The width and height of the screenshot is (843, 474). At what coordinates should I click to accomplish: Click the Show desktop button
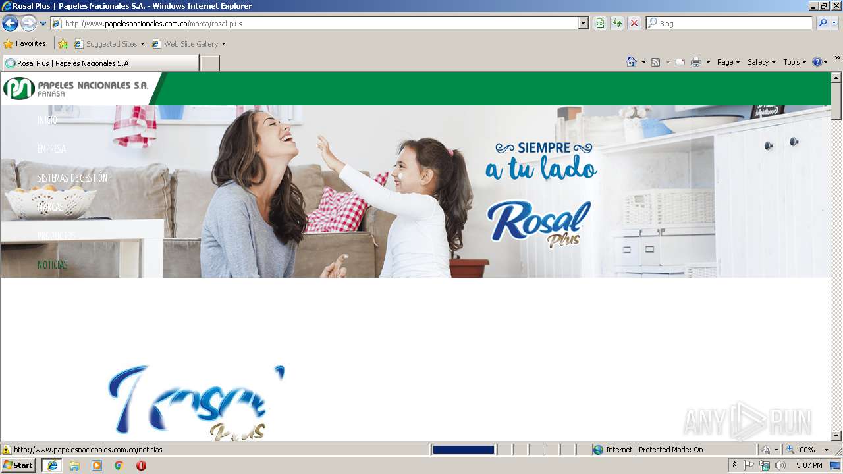[x=836, y=465]
